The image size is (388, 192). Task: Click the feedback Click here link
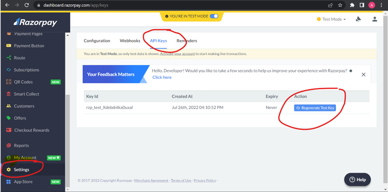click(162, 77)
